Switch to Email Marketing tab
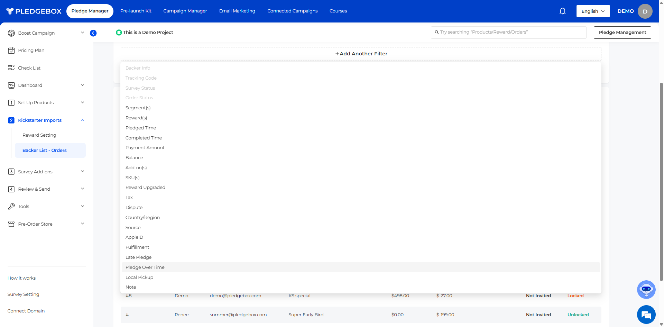664x327 pixels. (x=237, y=11)
